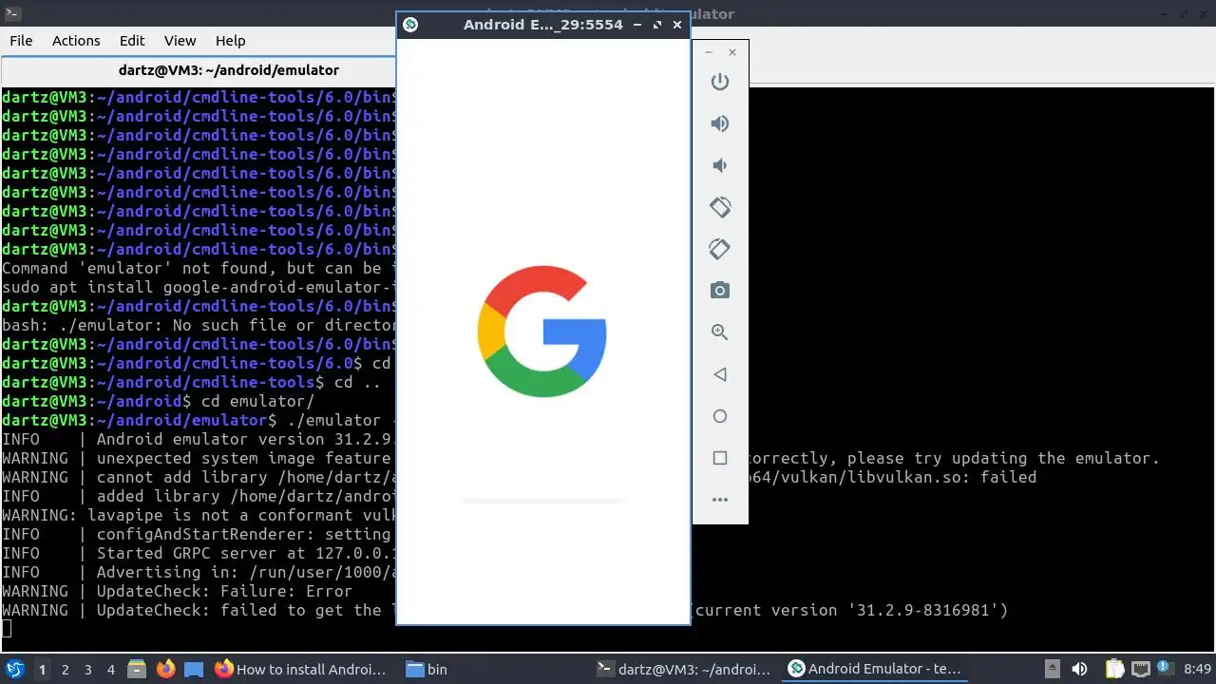Switch to the 'bin' file manager task
Screen dimensions: 1216x684
[x=491, y=669]
